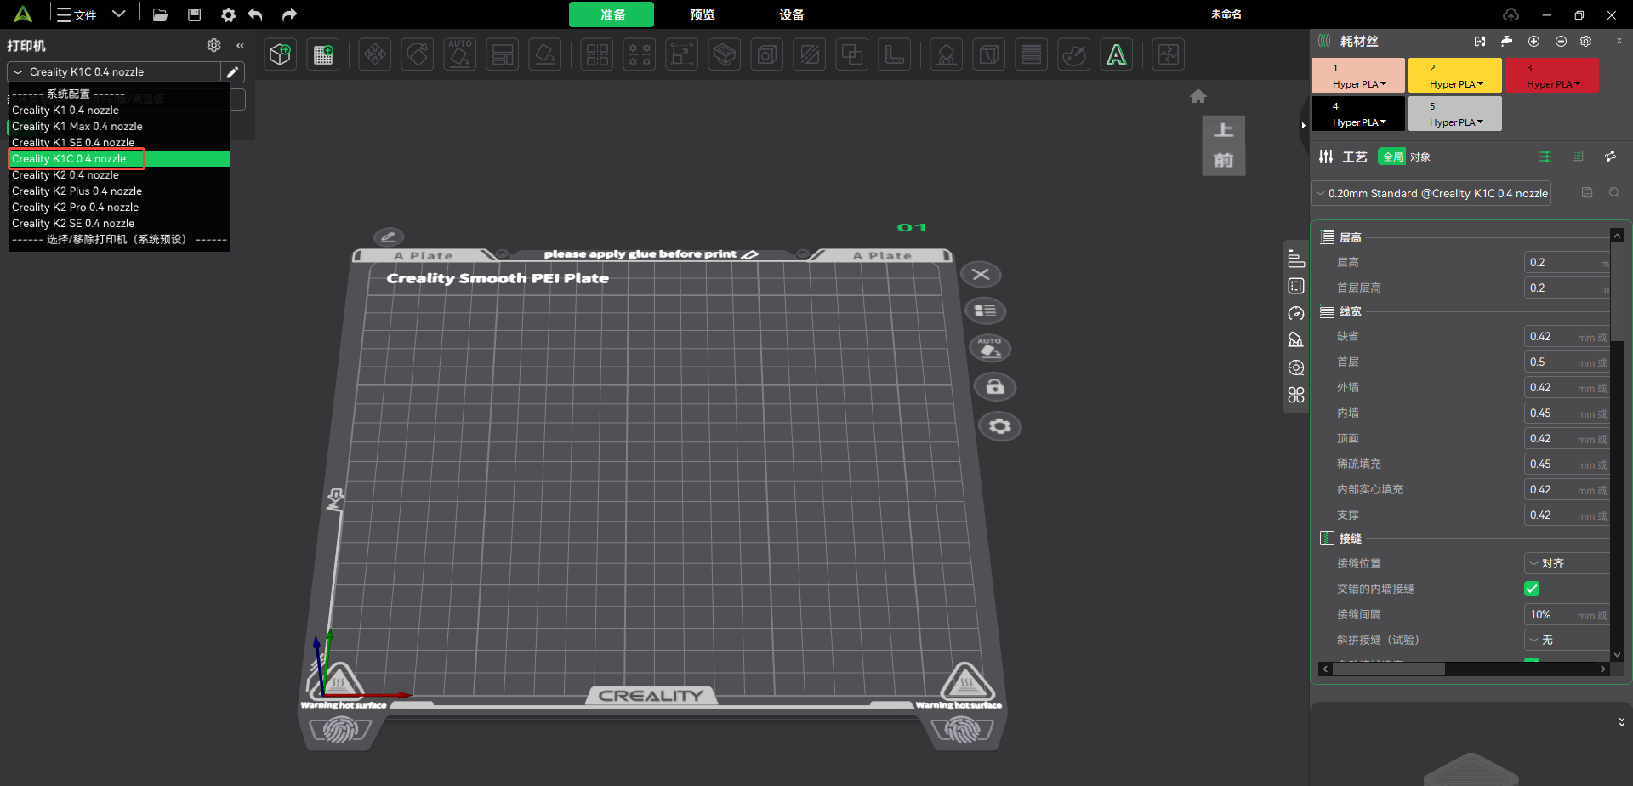Click filament slot 4 black color
The height and width of the screenshot is (786, 1633).
[x=1358, y=114]
